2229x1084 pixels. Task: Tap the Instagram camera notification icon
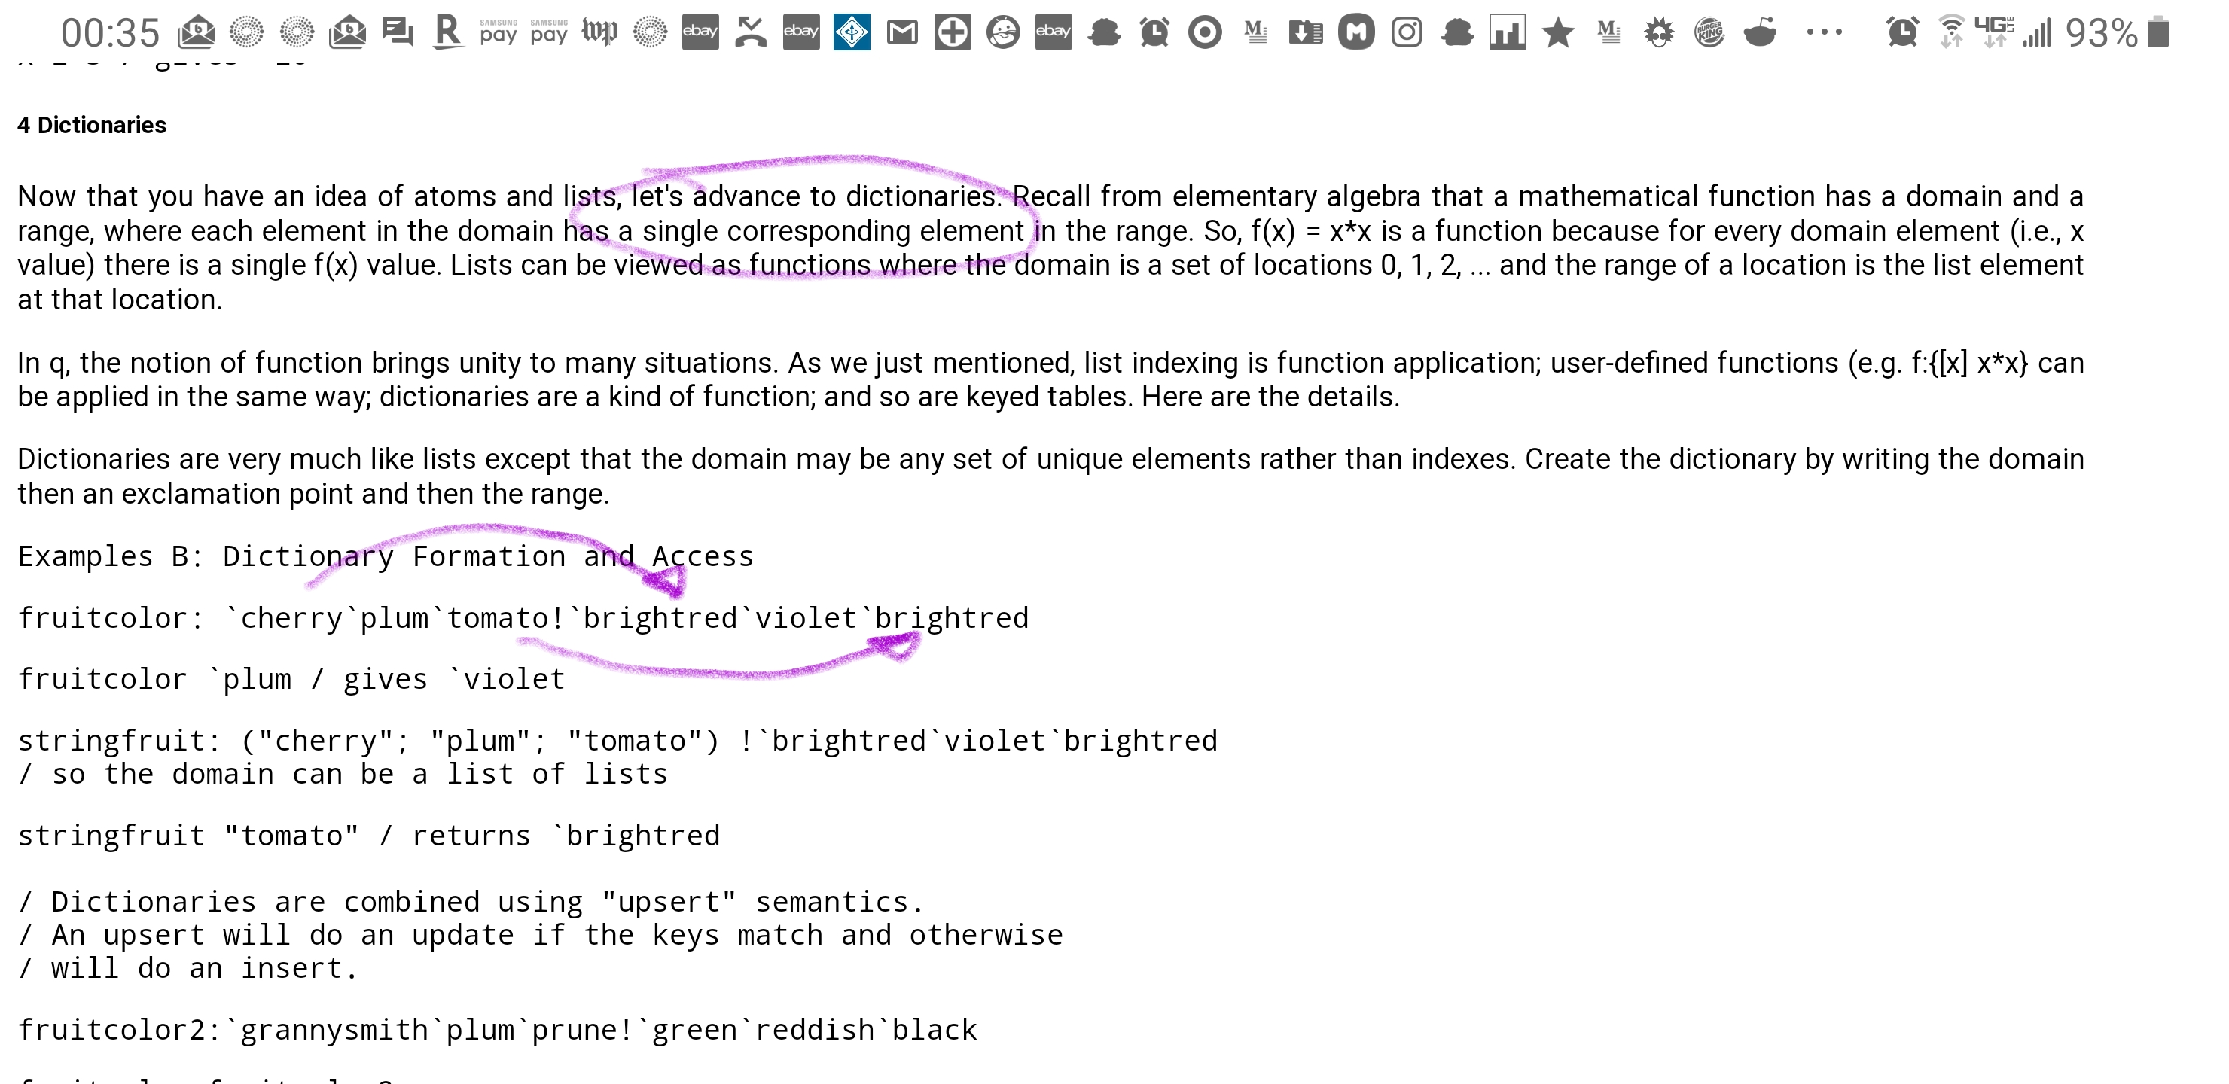1406,33
